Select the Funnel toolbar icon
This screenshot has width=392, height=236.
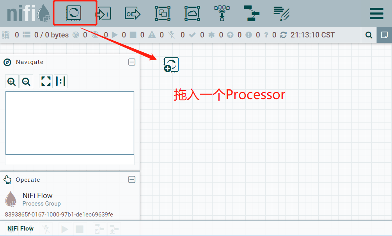click(x=222, y=13)
